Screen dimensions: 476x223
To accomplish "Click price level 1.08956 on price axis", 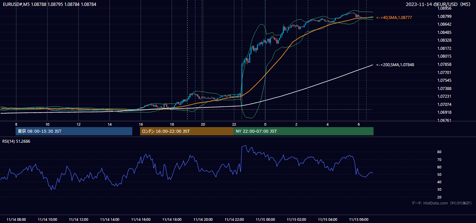I will pos(444,8).
